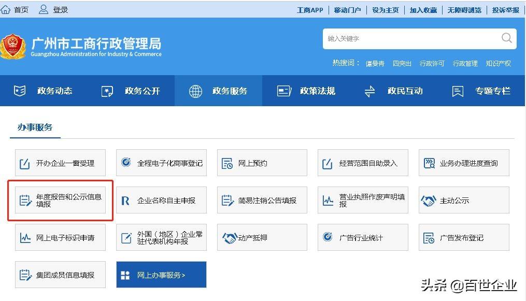Click the grid icon on 网上办事服务
Viewport: 526px width, 301px height.
pyautogui.click(x=125, y=275)
